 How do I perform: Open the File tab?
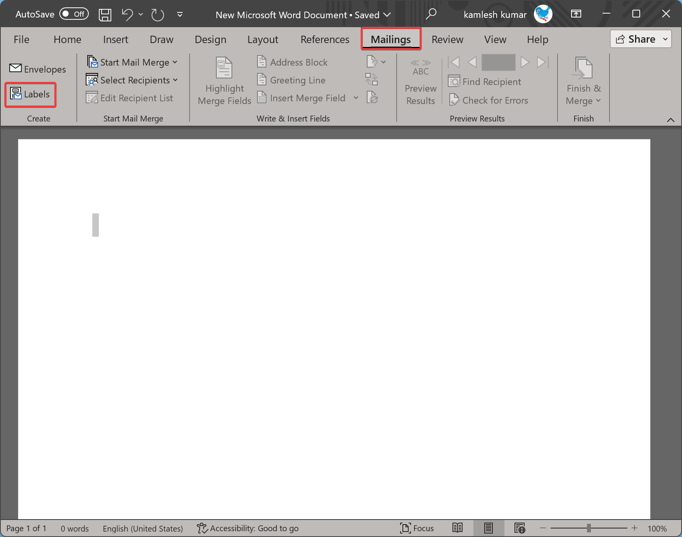click(x=21, y=40)
